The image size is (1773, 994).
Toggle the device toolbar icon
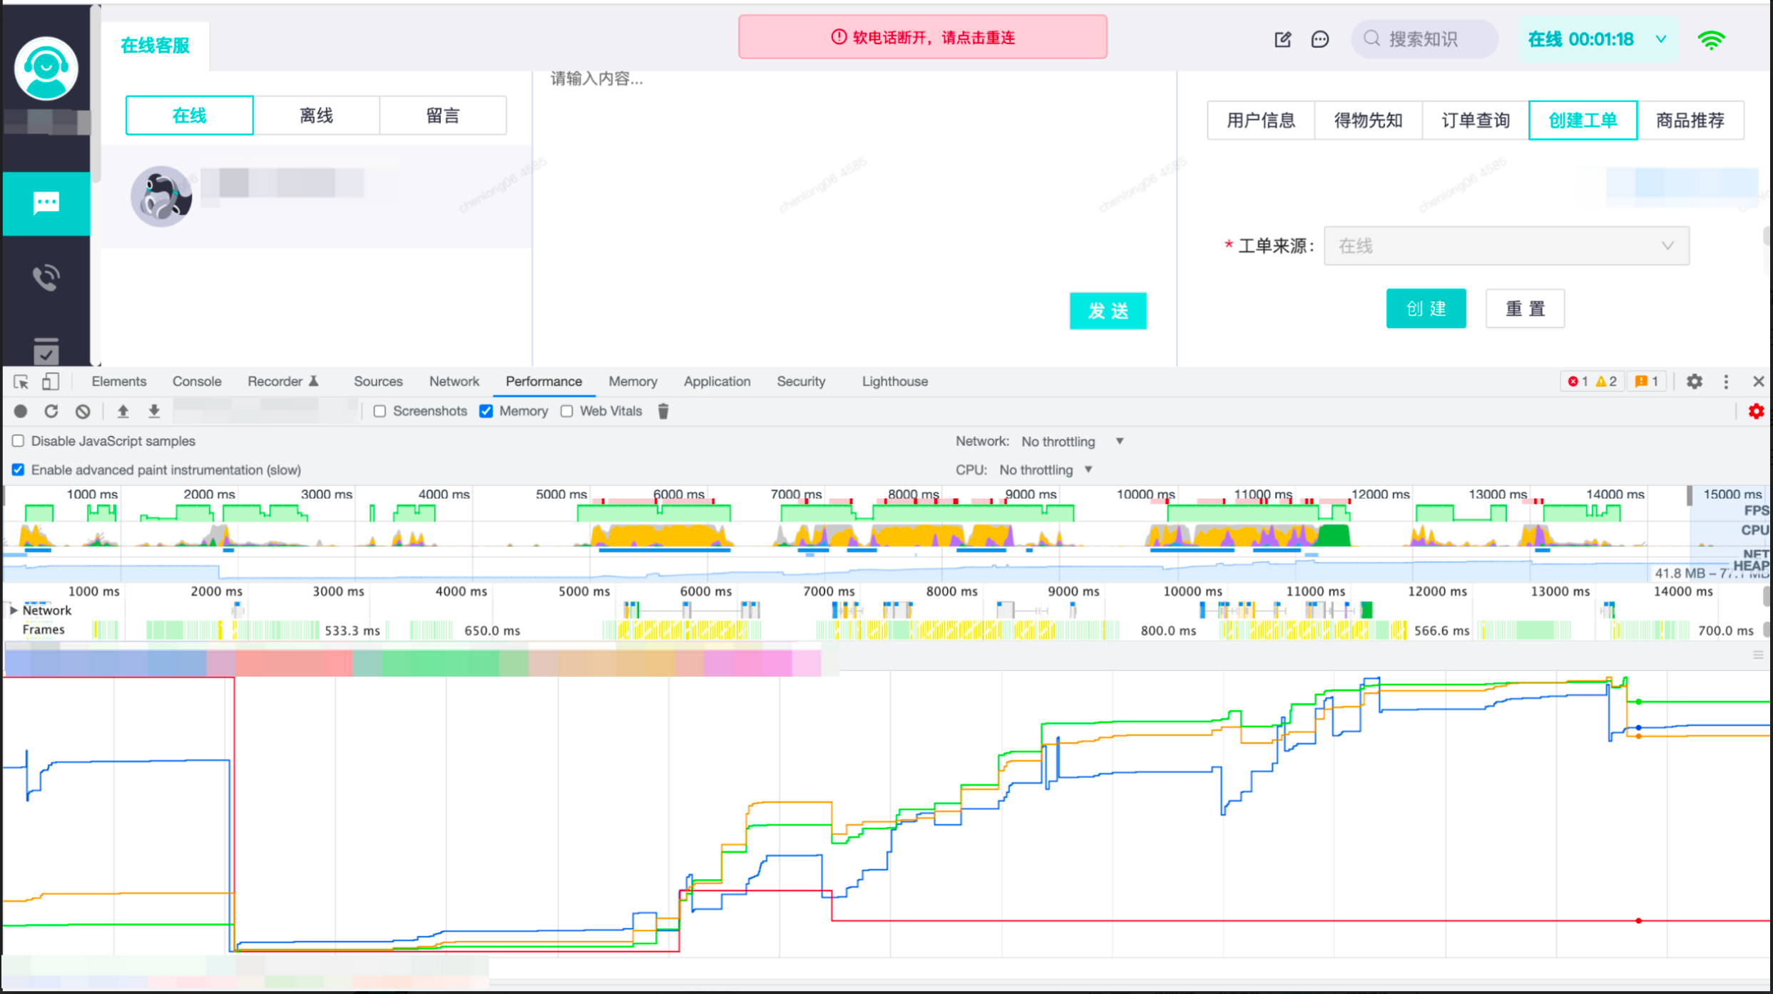click(50, 381)
